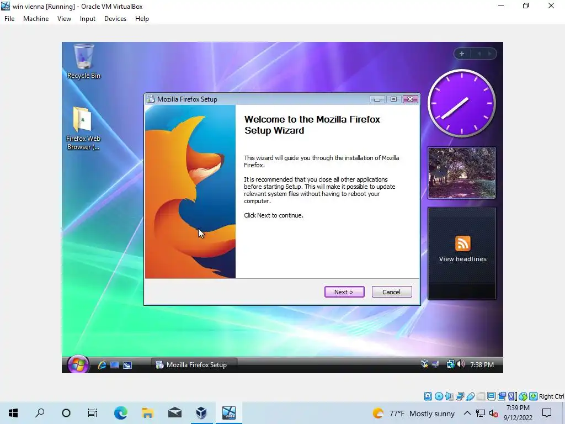Click VirtualBox hard disk status icon
The width and height of the screenshot is (565, 424).
pos(428,396)
